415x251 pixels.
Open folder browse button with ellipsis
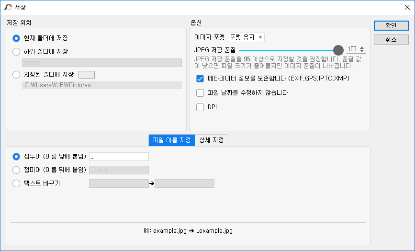87,75
